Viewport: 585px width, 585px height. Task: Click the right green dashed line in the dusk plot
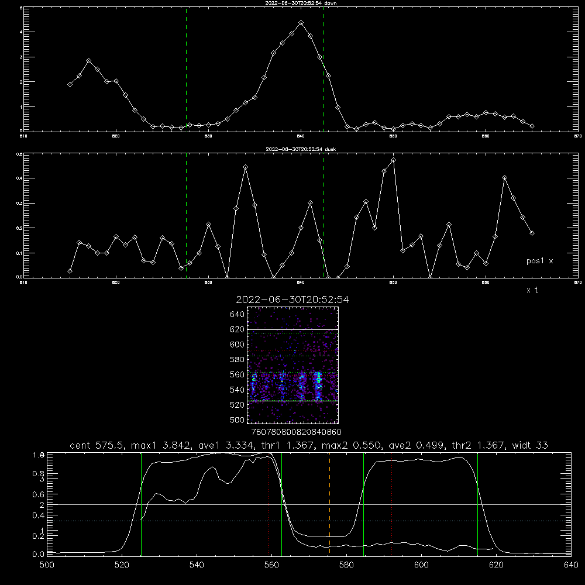(x=323, y=216)
